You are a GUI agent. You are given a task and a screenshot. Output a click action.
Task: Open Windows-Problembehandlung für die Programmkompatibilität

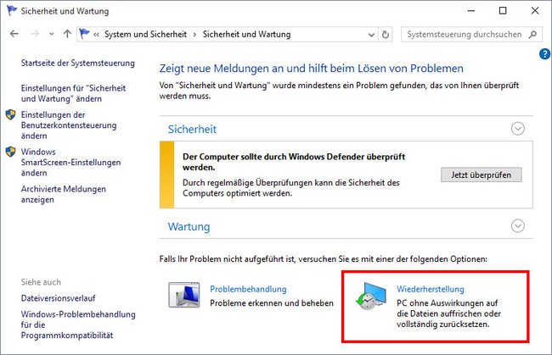pyautogui.click(x=78, y=324)
